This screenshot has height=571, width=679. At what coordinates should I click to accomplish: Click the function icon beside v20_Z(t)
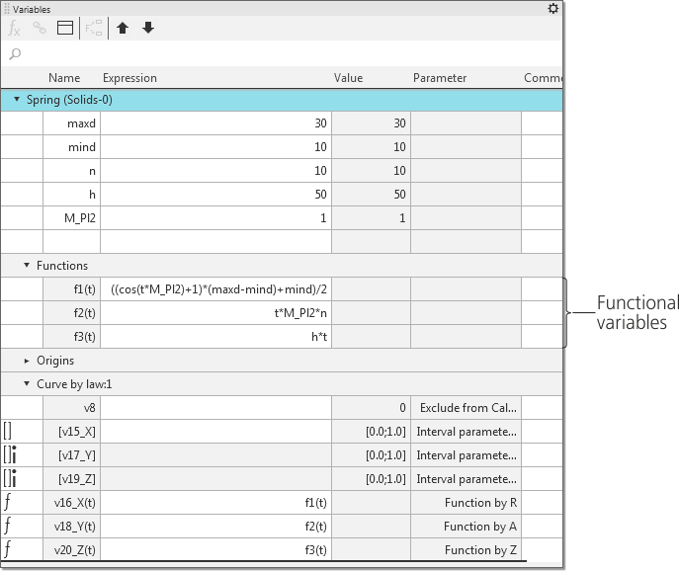[9, 550]
